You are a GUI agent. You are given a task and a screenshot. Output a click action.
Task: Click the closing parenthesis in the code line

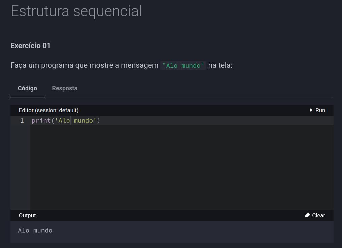pos(99,121)
